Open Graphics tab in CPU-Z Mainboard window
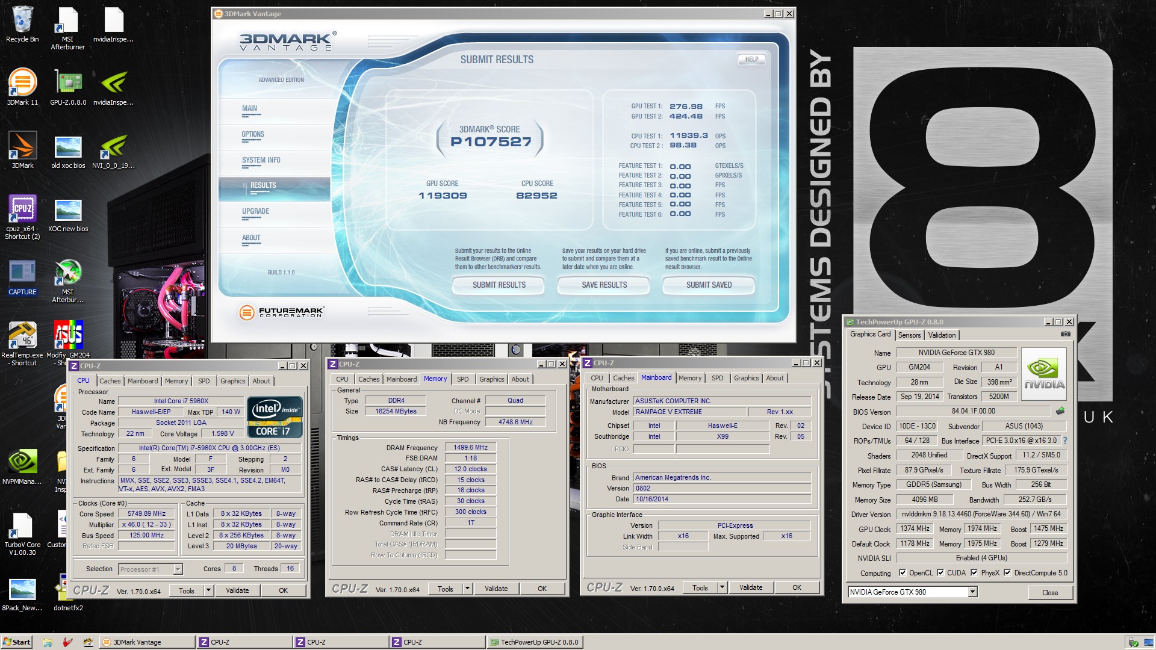1156x650 pixels. 746,378
